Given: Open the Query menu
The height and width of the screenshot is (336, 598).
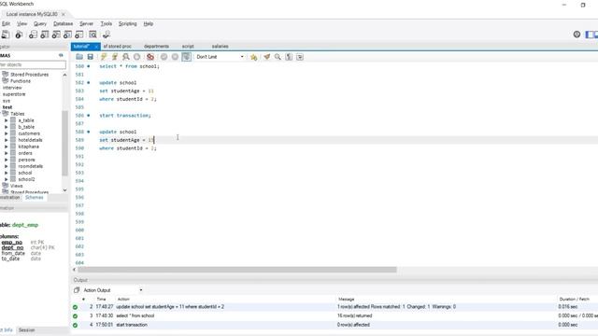Looking at the screenshot, I should (39, 23).
